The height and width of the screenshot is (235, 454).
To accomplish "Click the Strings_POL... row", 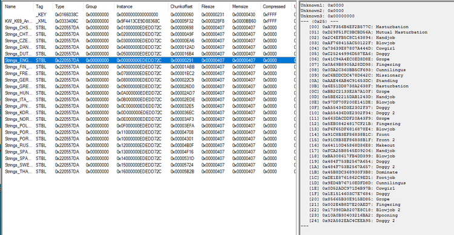I will [150, 126].
